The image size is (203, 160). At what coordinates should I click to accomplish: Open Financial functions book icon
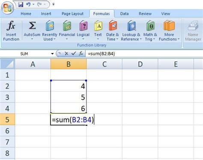(67, 26)
